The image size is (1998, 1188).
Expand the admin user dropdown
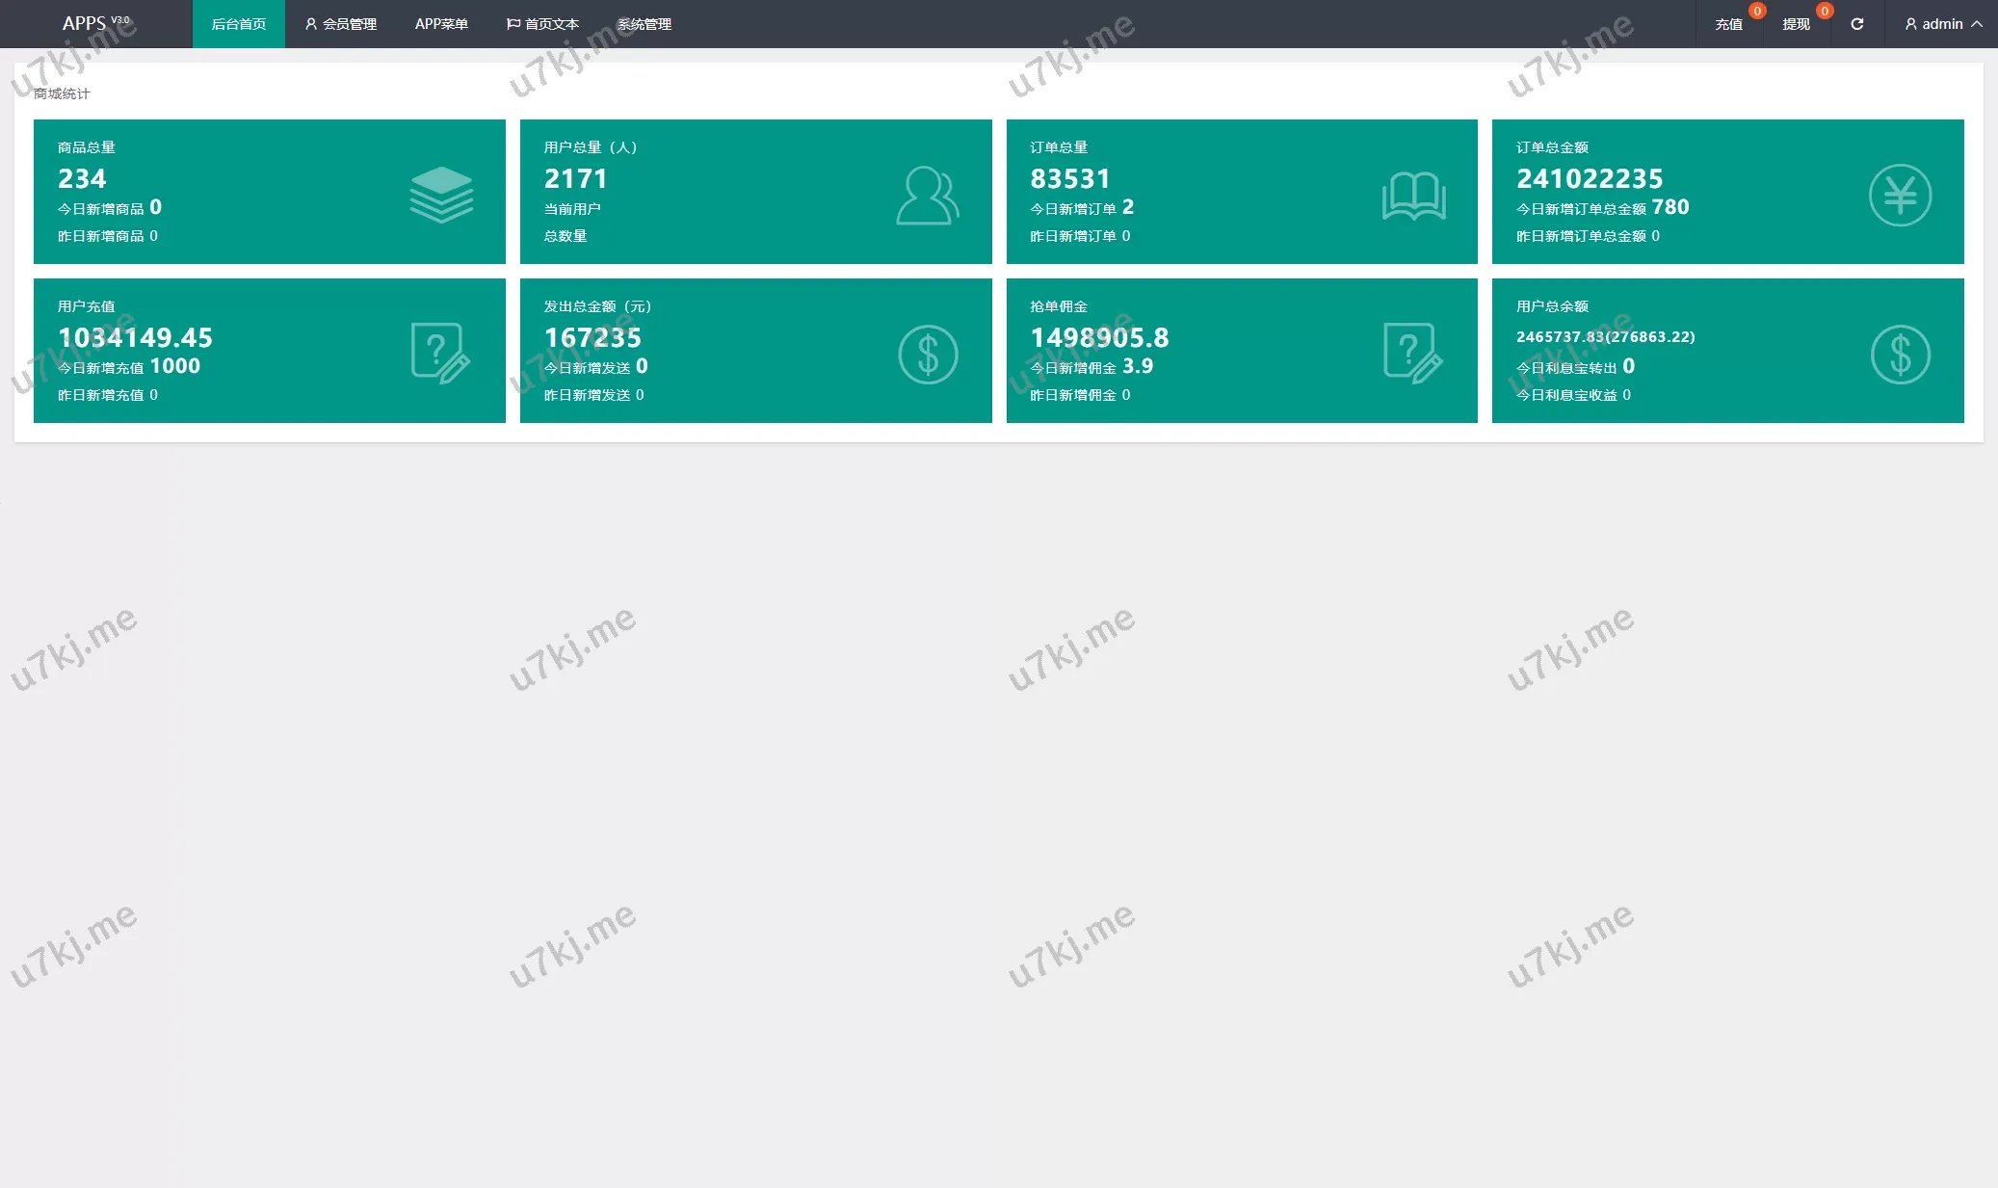(x=1942, y=24)
